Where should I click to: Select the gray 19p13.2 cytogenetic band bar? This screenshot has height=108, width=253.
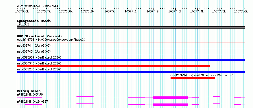(x=131, y=27)
